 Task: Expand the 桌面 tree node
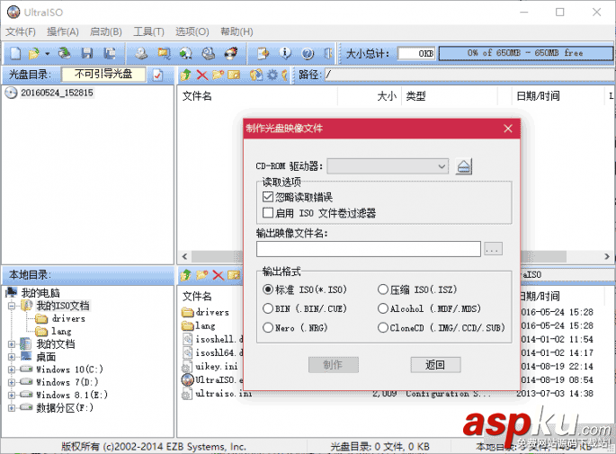12,357
